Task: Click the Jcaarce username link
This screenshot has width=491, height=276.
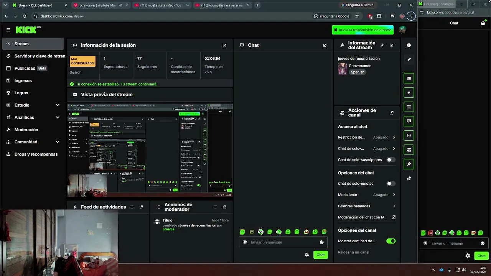Action: 168,229
